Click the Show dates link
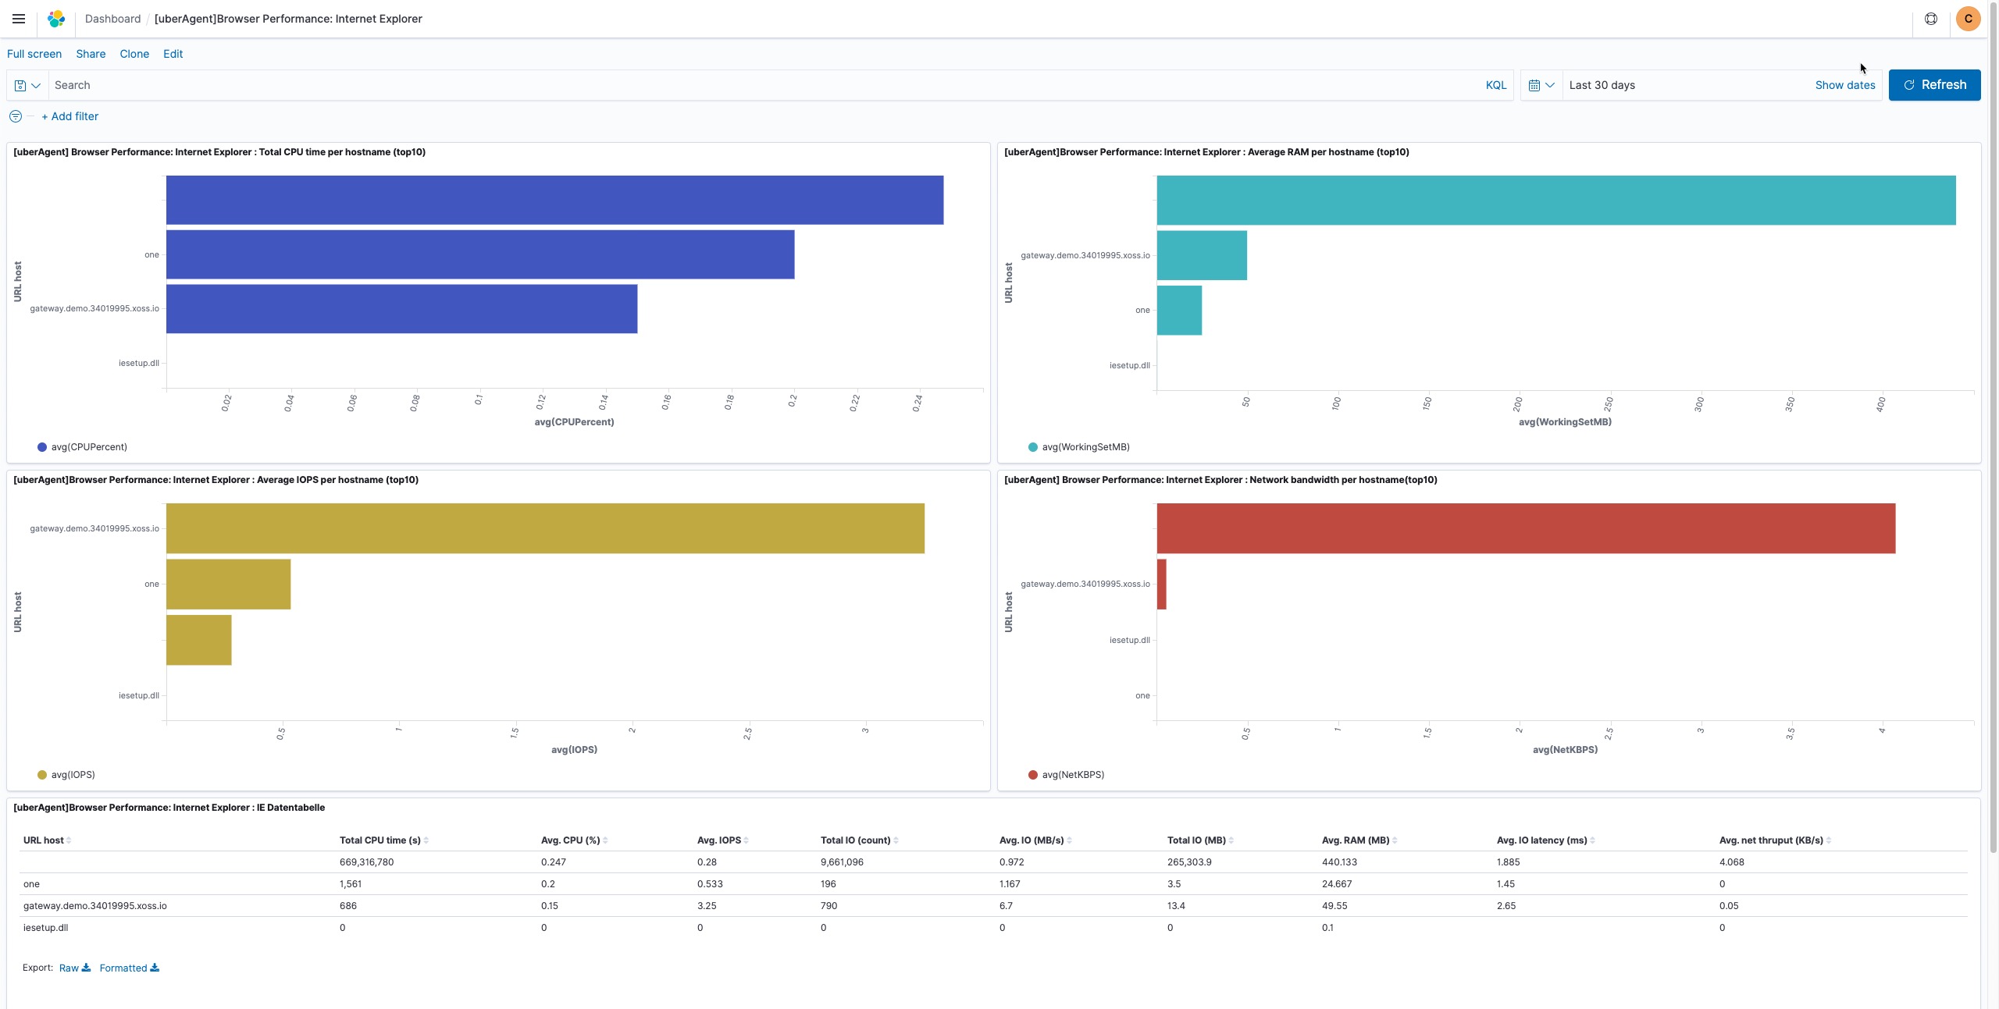Viewport: 1999px width, 1009px height. (1844, 85)
